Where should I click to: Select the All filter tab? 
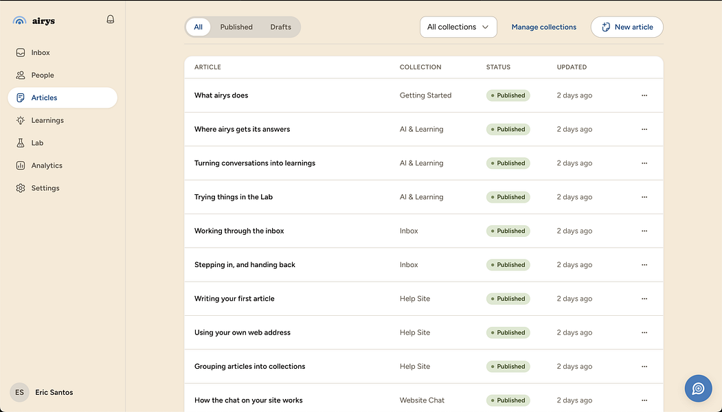coord(198,27)
